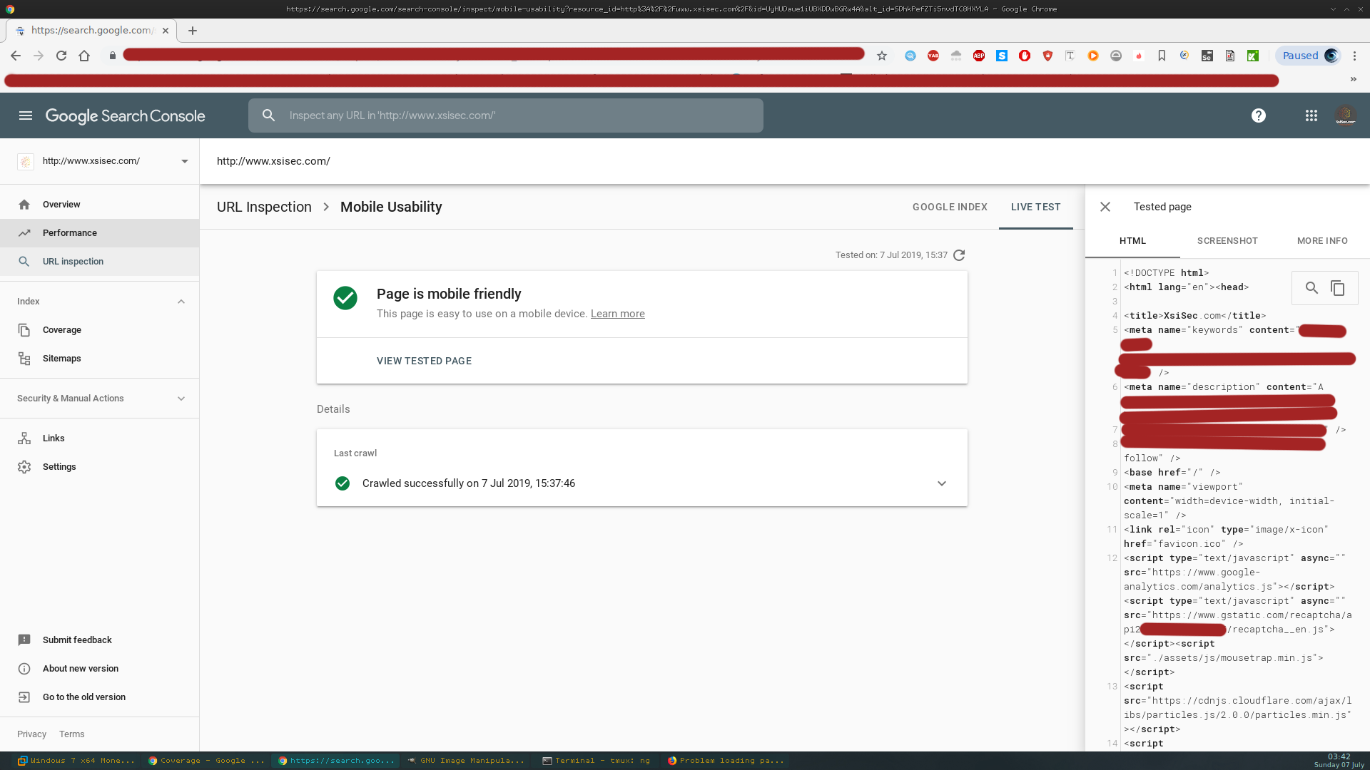Open the Privacy link
This screenshot has width=1370, height=770.
point(31,734)
